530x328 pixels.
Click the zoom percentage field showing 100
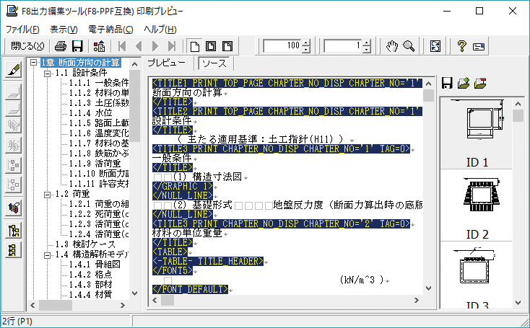pyautogui.click(x=282, y=46)
